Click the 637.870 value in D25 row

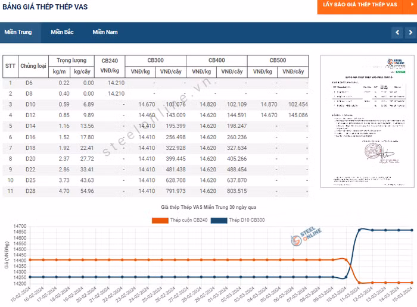pos(236,180)
